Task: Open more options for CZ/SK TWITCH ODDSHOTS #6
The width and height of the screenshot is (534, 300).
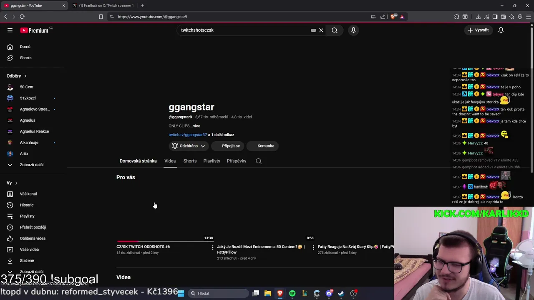Action: pyautogui.click(x=213, y=247)
